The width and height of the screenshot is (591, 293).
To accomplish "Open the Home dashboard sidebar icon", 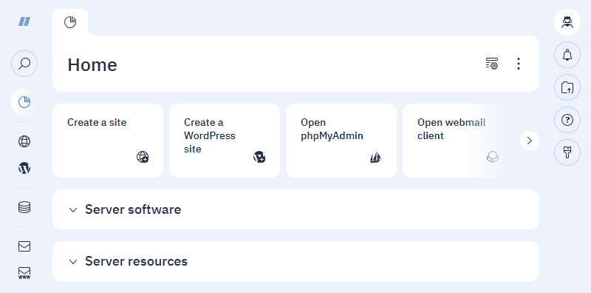I will (x=24, y=102).
